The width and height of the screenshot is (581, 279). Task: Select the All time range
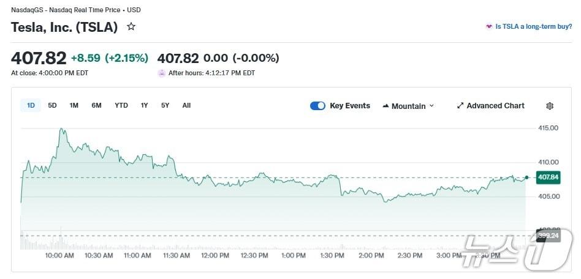click(x=186, y=105)
